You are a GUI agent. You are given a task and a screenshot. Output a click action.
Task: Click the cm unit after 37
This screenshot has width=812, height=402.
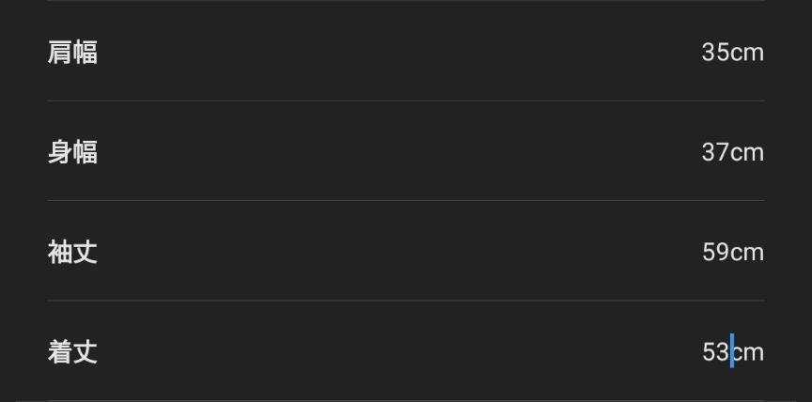click(x=748, y=154)
